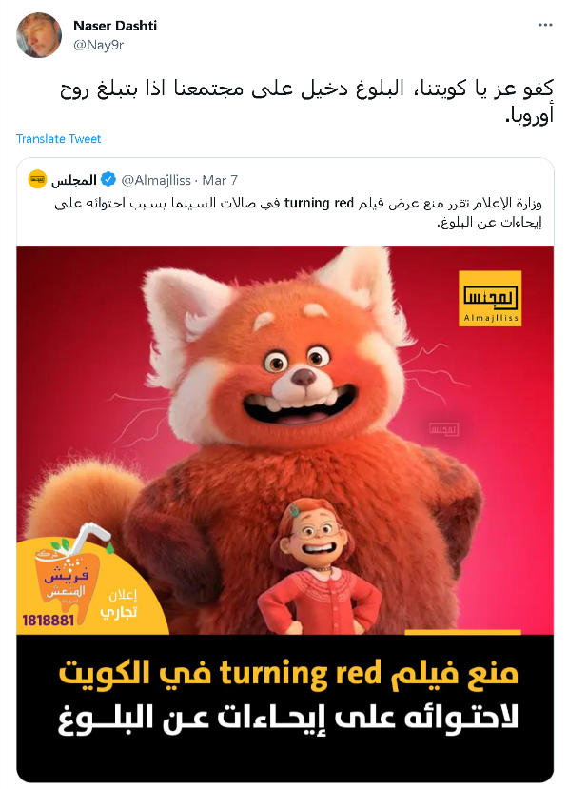The width and height of the screenshot is (568, 789).
Task: Open the @Almajlliss handle in quoted tweet
Action: (156, 180)
